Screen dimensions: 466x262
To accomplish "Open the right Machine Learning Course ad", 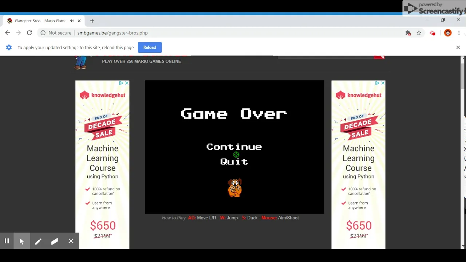I will click(358, 165).
